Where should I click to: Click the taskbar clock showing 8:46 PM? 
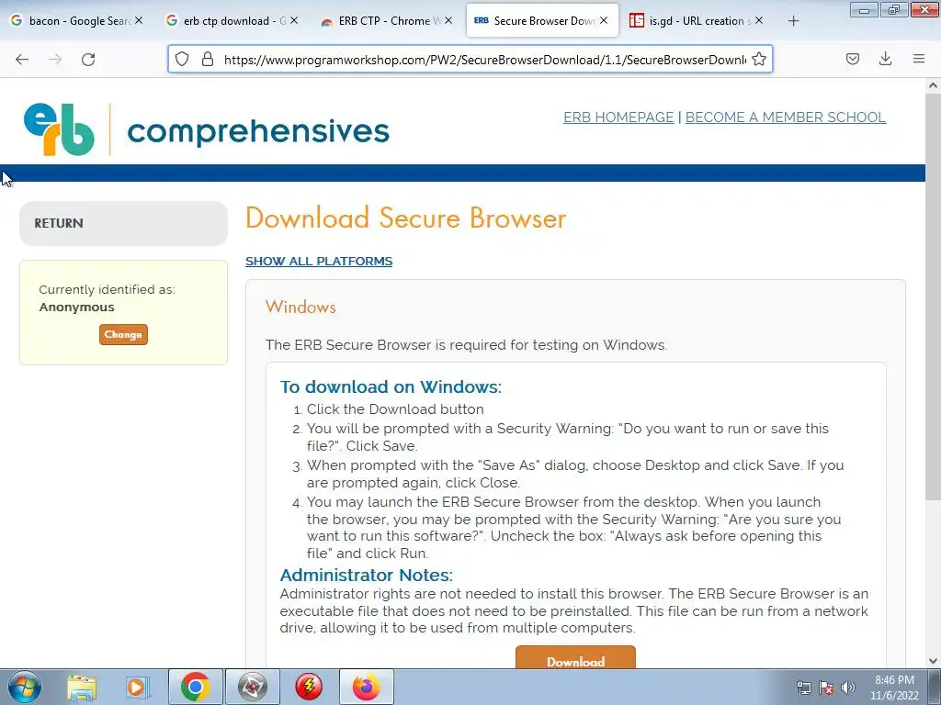coord(894,688)
